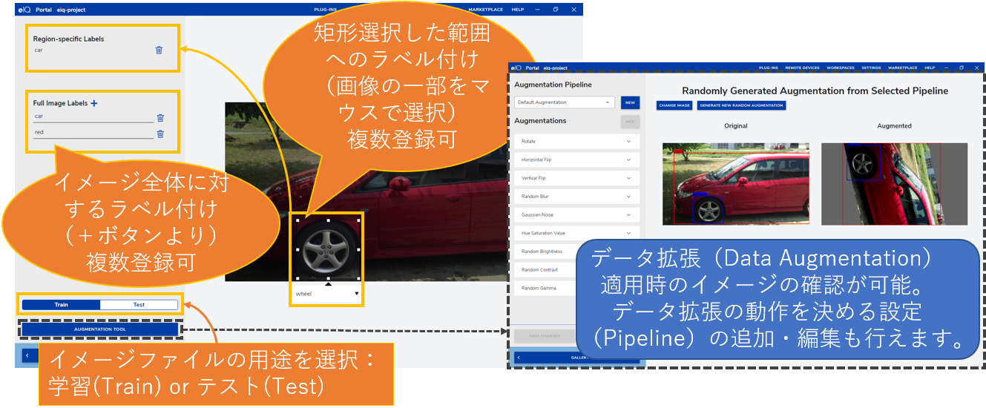
Task: Open the Default Augmentation pipeline dropdown
Action: coord(565,102)
